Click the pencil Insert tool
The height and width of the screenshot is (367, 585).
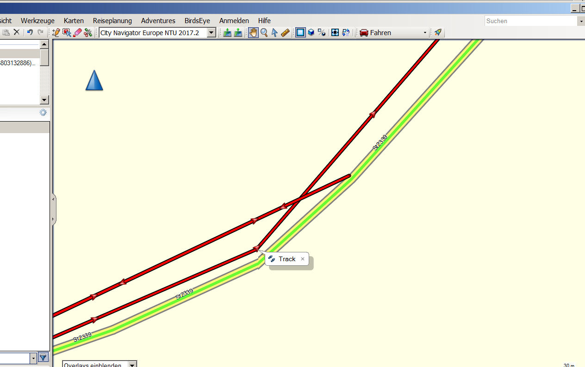click(x=56, y=32)
